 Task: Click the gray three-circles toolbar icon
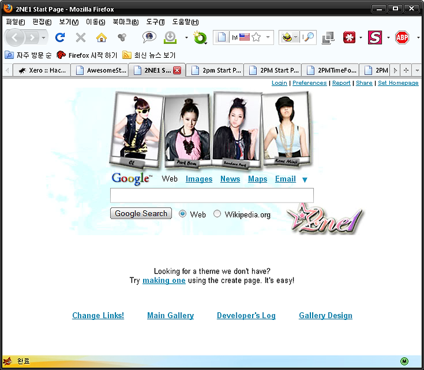pos(122,37)
